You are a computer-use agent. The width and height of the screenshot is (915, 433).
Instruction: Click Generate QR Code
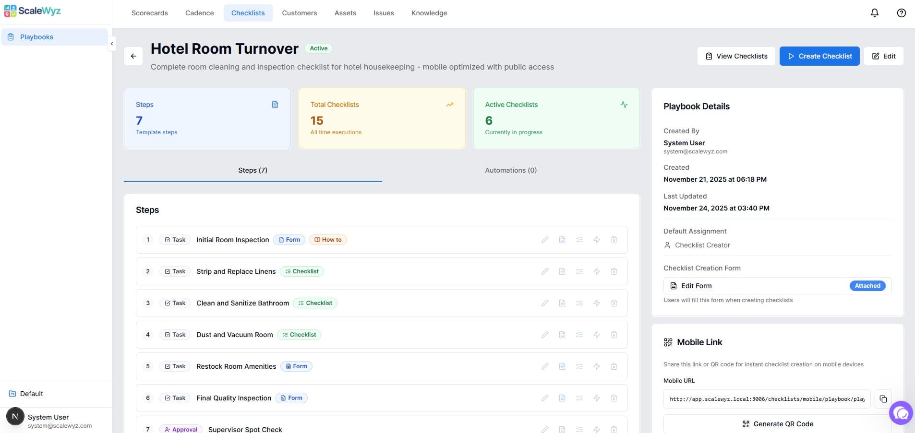pyautogui.click(x=778, y=424)
